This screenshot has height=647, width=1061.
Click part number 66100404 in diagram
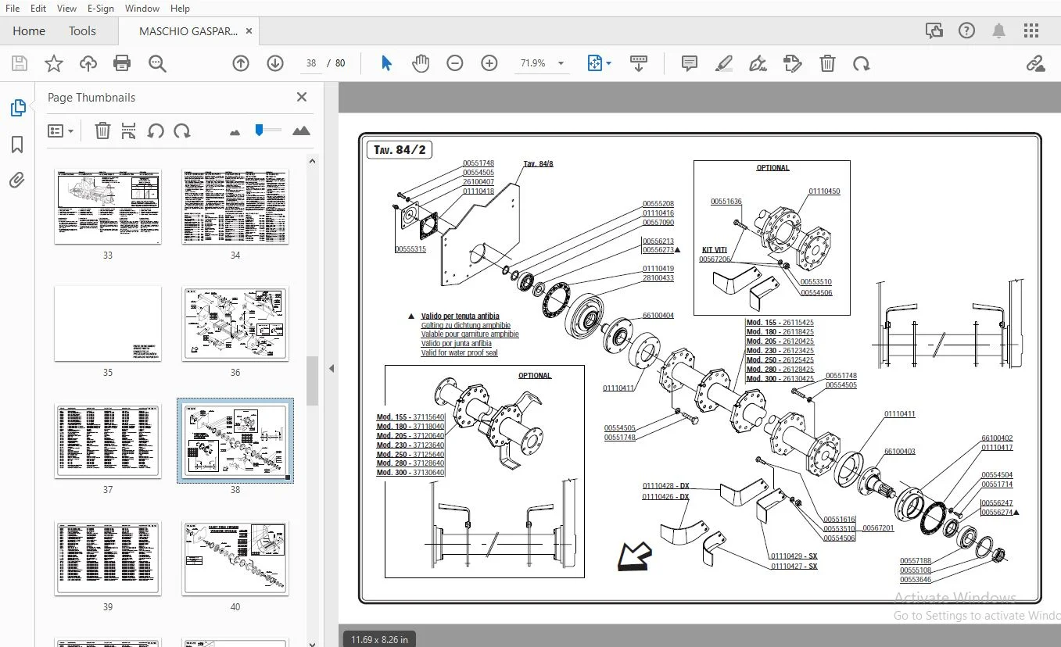pyautogui.click(x=658, y=316)
